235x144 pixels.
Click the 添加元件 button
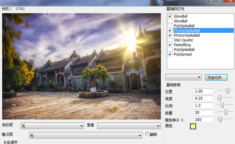pyautogui.click(x=216, y=77)
